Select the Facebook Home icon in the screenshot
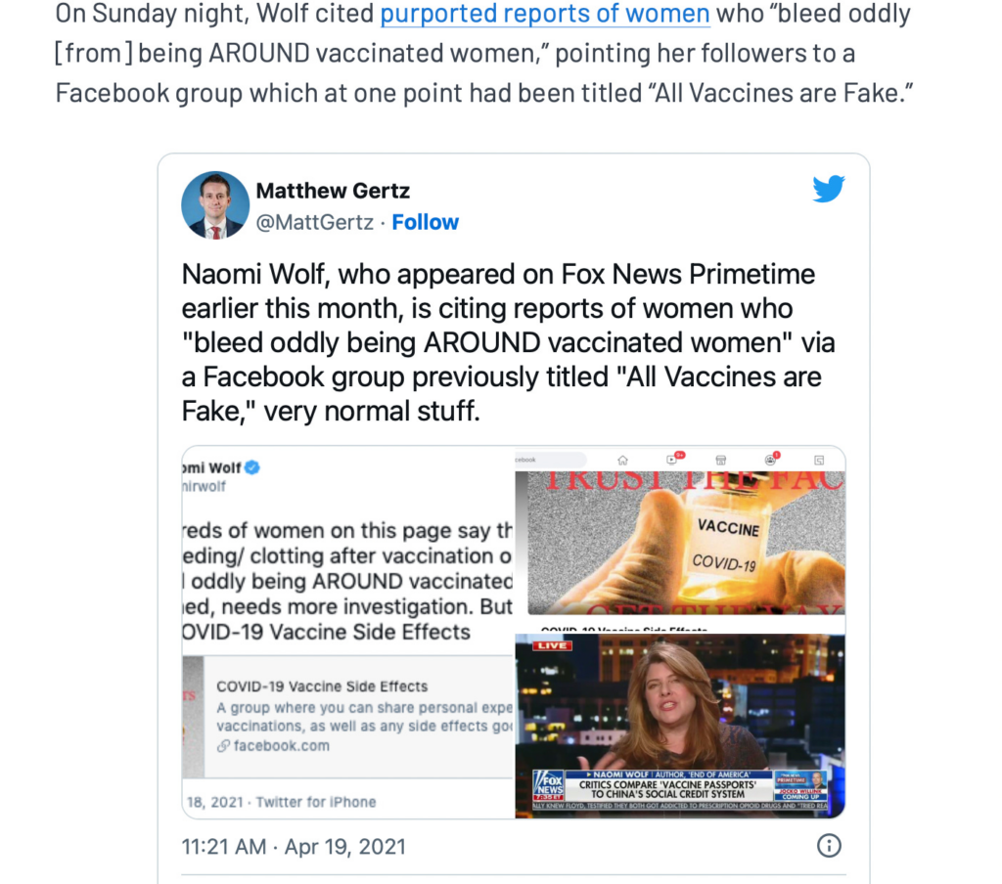The width and height of the screenshot is (1002, 884). 623,459
